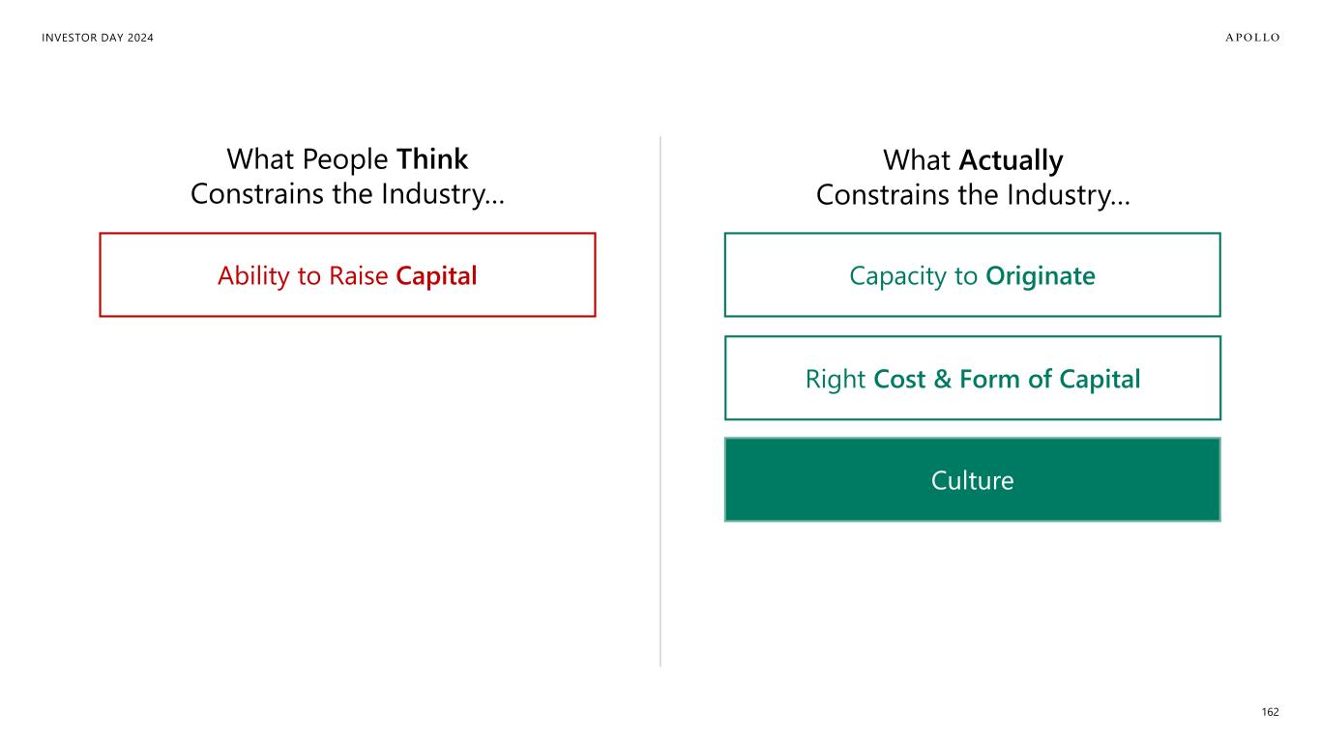Click the word Capacity in the green-outlined box
This screenshot has height=742, width=1320.
(898, 276)
